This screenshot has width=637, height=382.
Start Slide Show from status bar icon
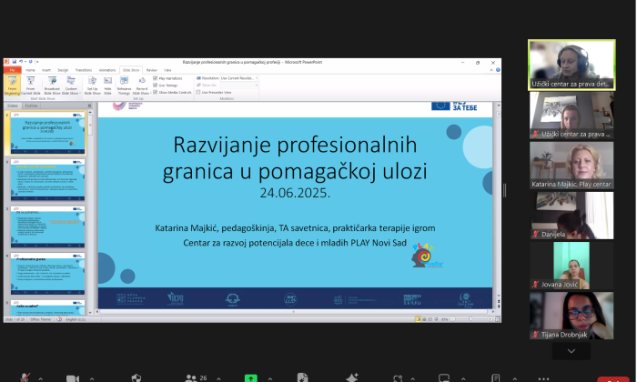pos(436,319)
